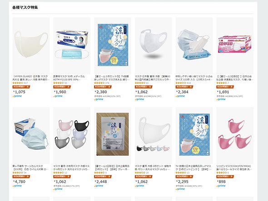Open the mask package on wooden table image
Viewport: 268px width, 201px height.
113,135
